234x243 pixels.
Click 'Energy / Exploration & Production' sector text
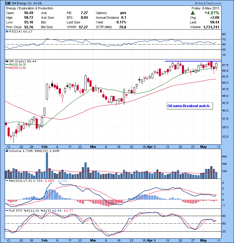click(30, 8)
